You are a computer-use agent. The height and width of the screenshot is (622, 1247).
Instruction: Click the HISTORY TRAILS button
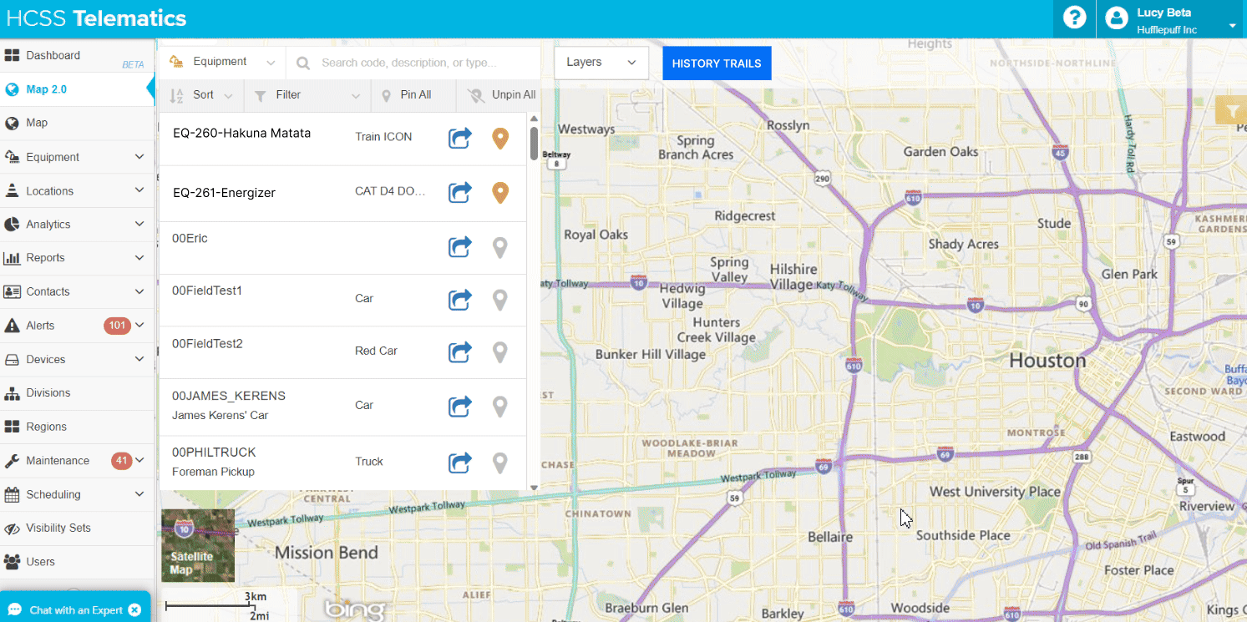point(717,63)
